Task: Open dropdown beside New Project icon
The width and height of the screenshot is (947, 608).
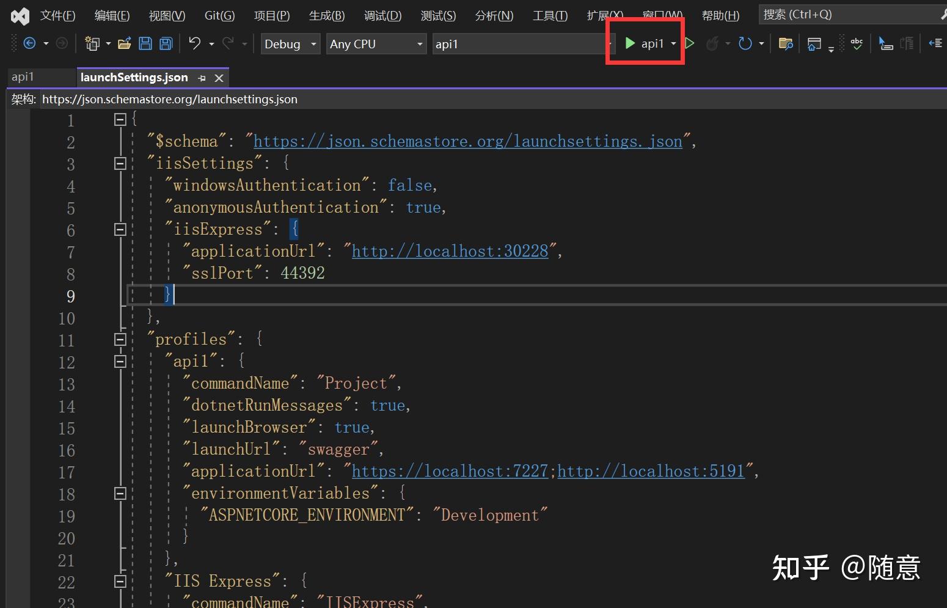Action: coord(108,44)
